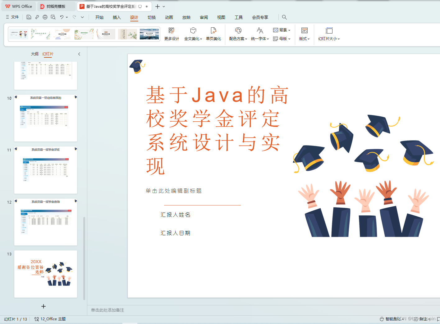This screenshot has height=324, width=440.
Task: Click the 智能美化 icon in status bar
Action: point(389,319)
